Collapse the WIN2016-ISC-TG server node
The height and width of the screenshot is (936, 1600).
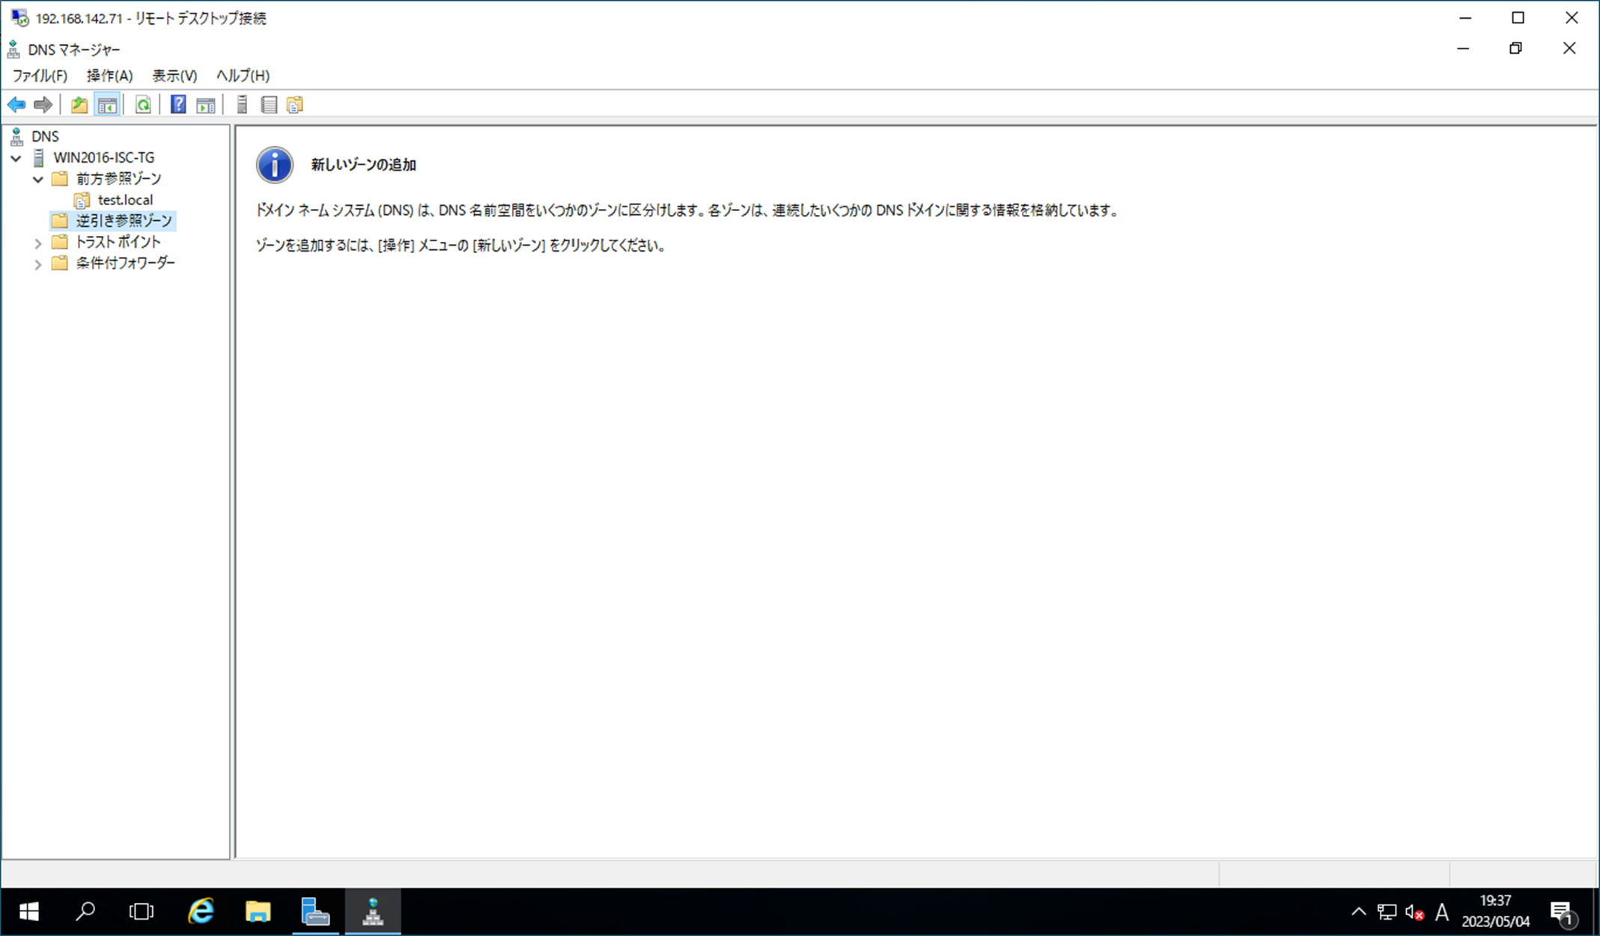[x=16, y=158]
